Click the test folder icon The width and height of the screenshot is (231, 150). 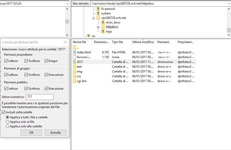click(74, 67)
